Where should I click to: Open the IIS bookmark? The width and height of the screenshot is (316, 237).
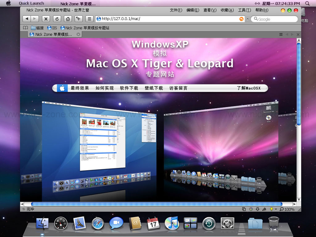coord(52,28)
